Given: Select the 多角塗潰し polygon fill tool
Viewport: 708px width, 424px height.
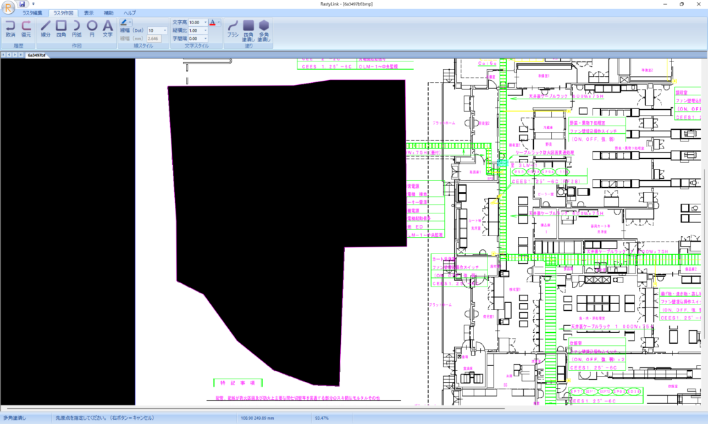Looking at the screenshot, I should (264, 30).
